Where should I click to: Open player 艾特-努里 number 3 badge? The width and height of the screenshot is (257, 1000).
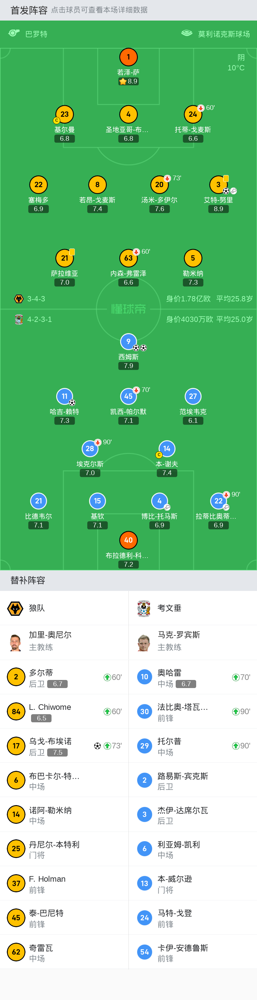click(x=218, y=185)
